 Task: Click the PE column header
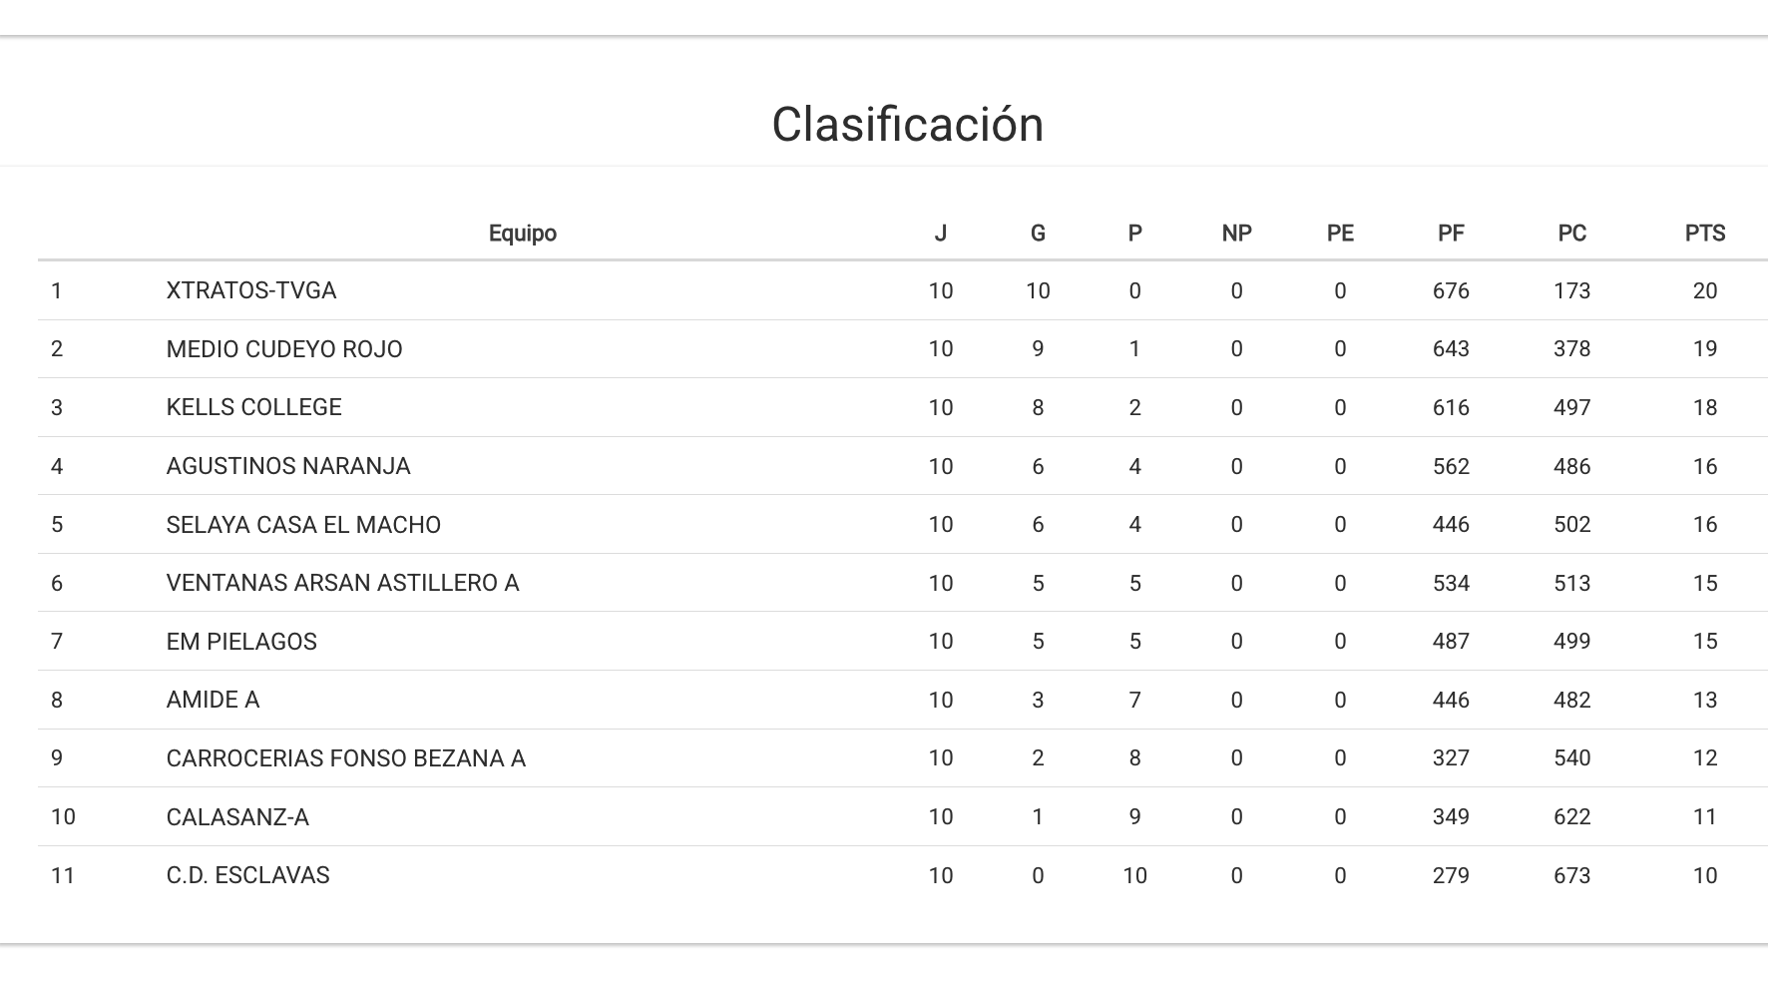point(1340,234)
